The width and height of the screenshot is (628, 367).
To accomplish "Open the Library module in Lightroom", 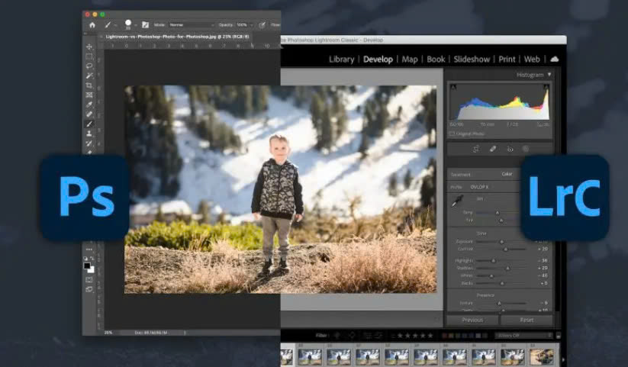I will click(342, 60).
